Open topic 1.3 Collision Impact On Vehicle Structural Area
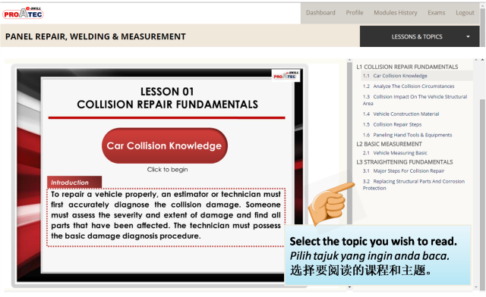Viewport: 486px width, 297px height. (415, 100)
